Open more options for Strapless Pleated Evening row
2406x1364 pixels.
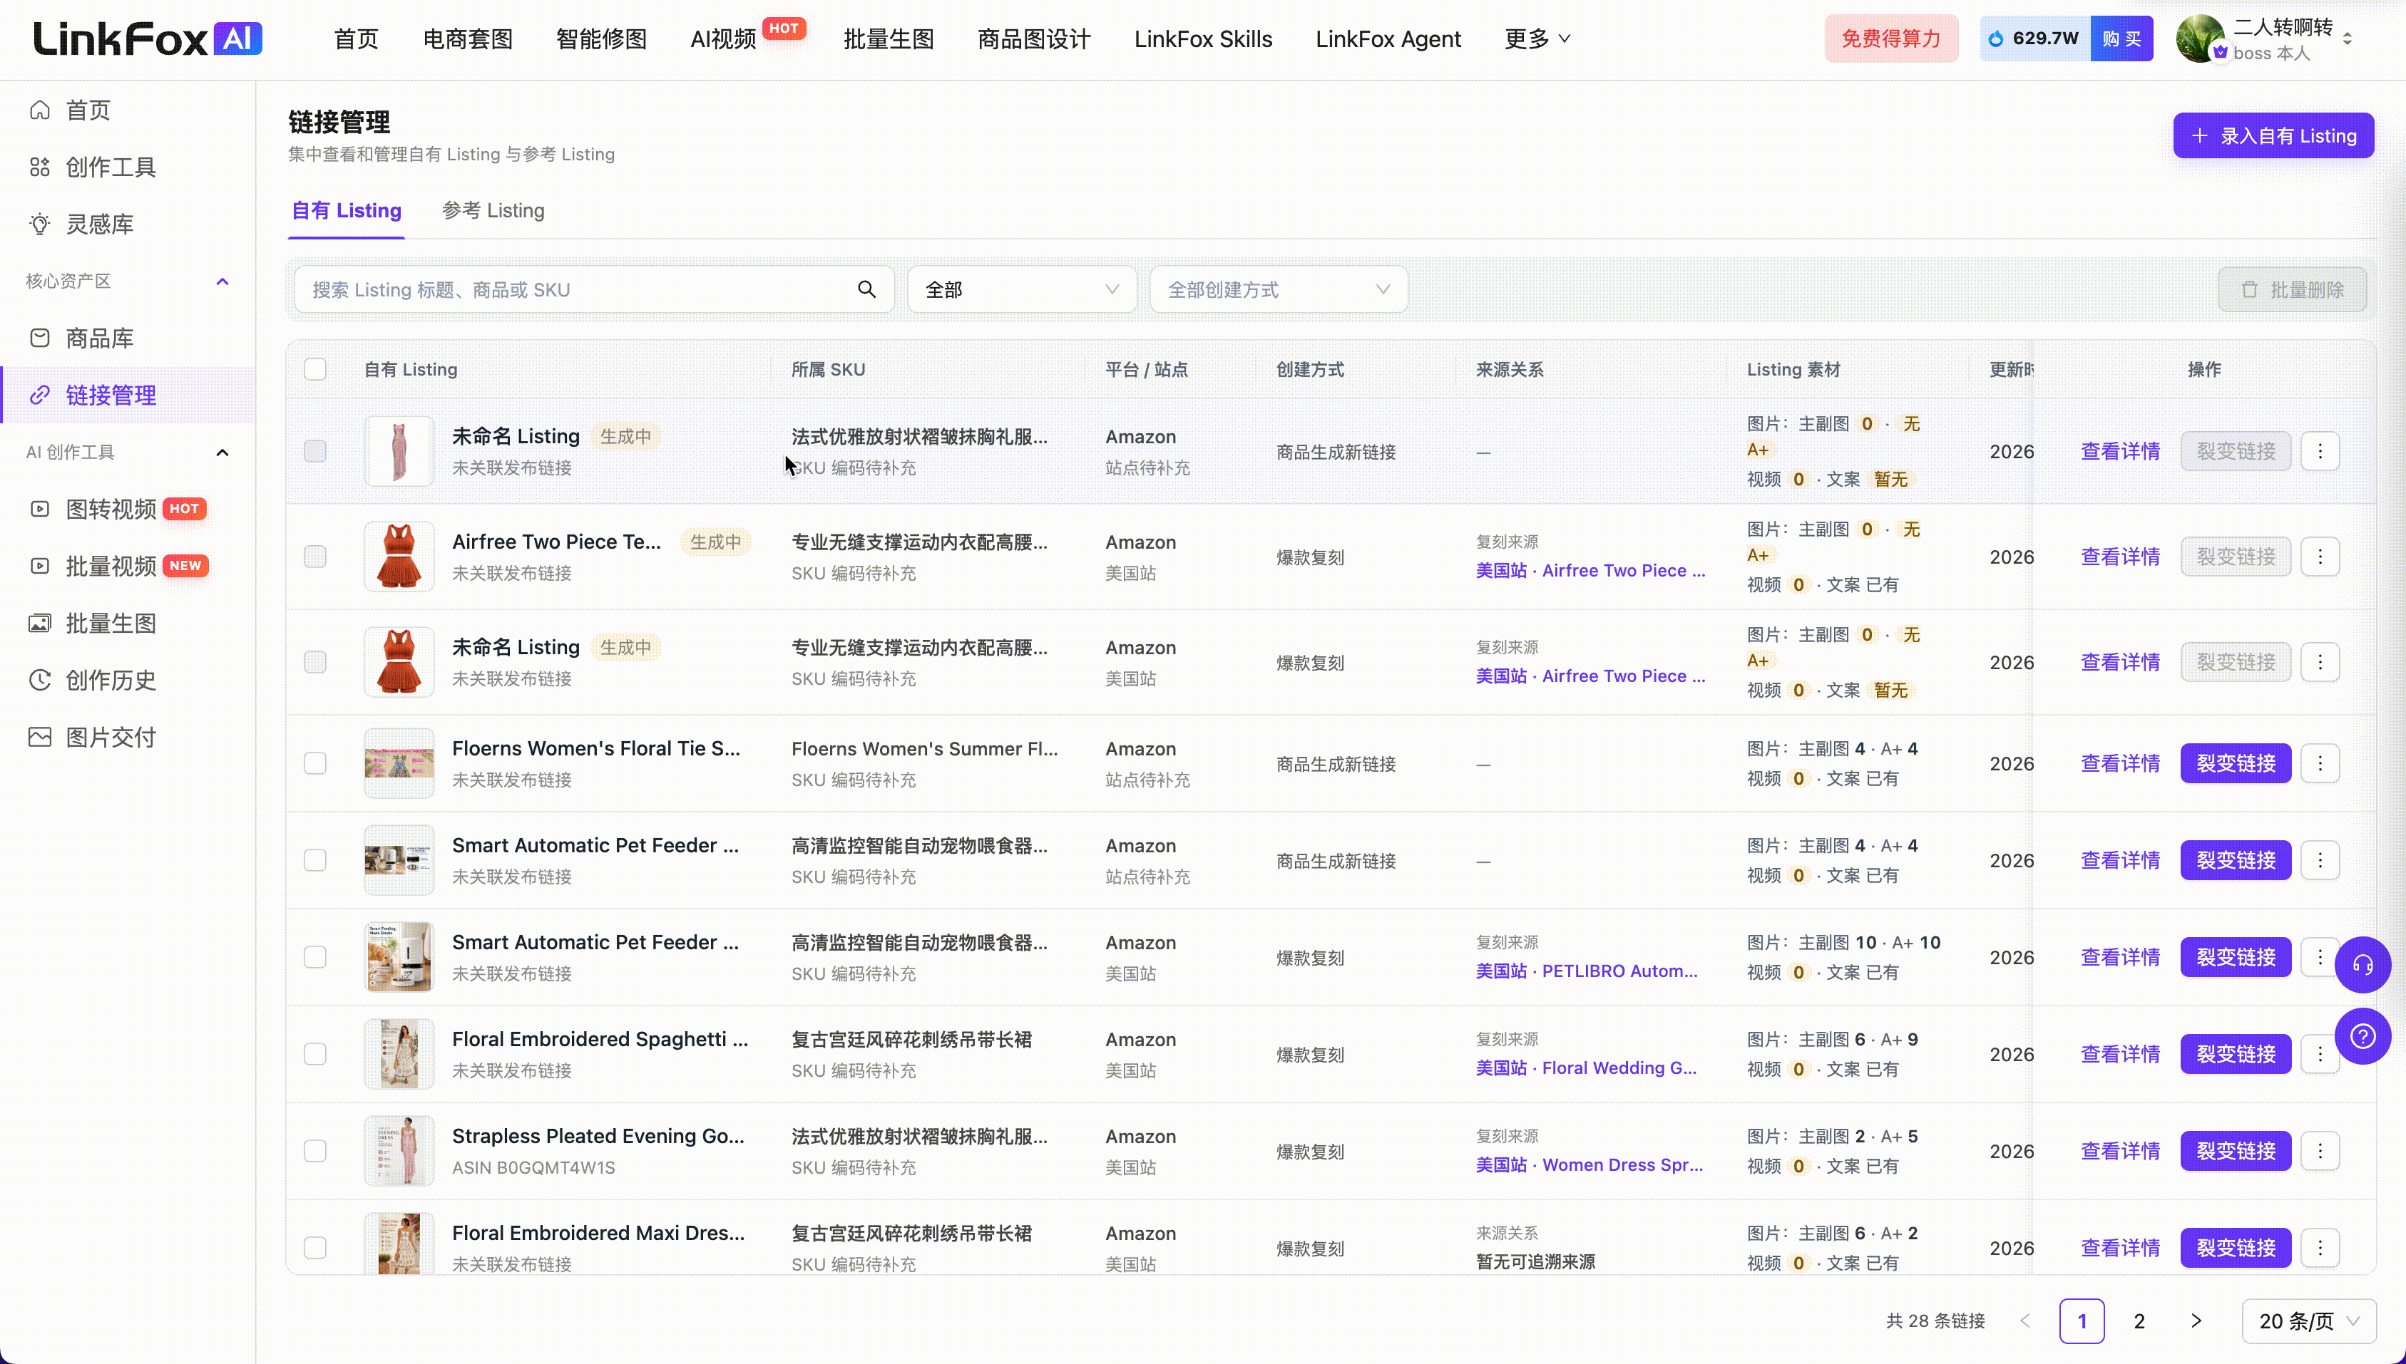click(x=2320, y=1152)
